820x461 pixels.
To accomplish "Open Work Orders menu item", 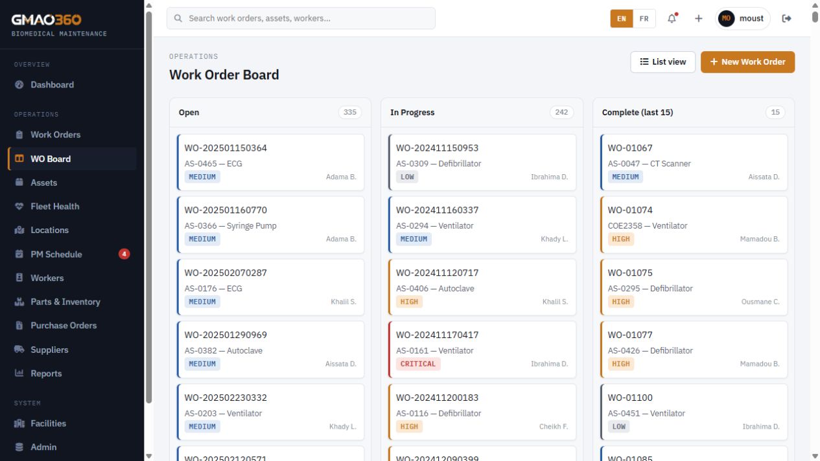I will [72, 135].
